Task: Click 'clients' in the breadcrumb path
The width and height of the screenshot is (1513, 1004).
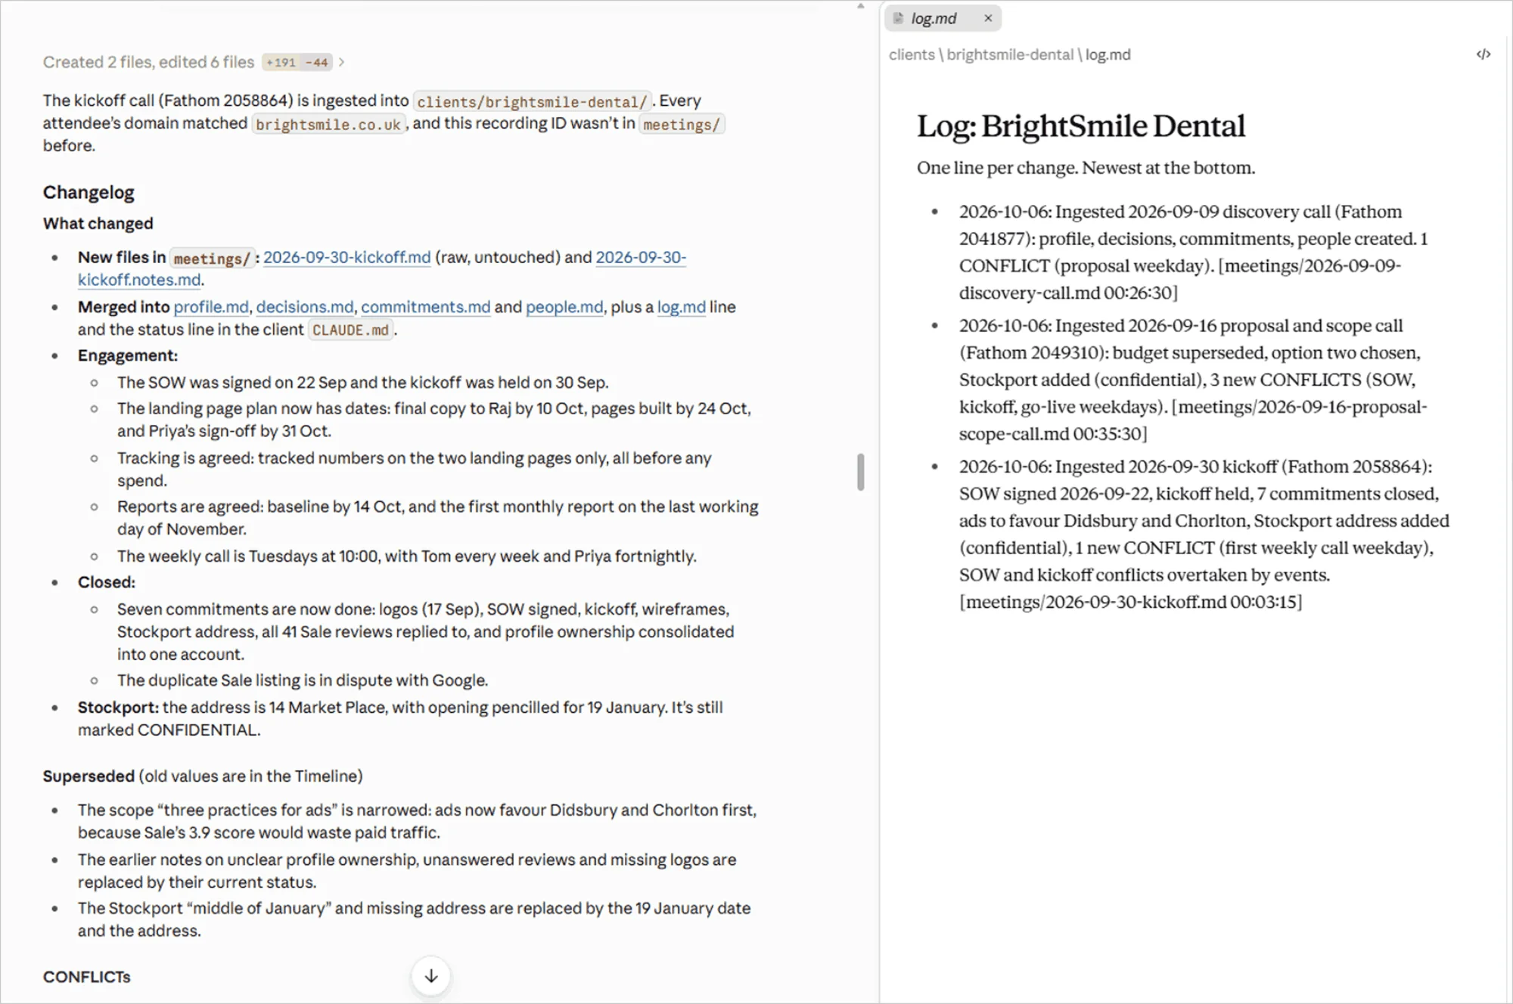Action: click(912, 54)
